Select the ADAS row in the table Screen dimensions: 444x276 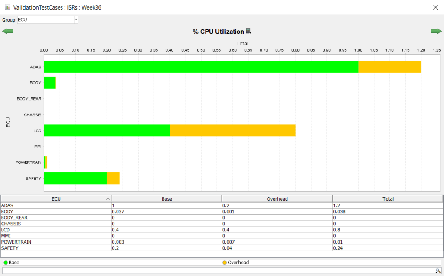pyautogui.click(x=222, y=205)
